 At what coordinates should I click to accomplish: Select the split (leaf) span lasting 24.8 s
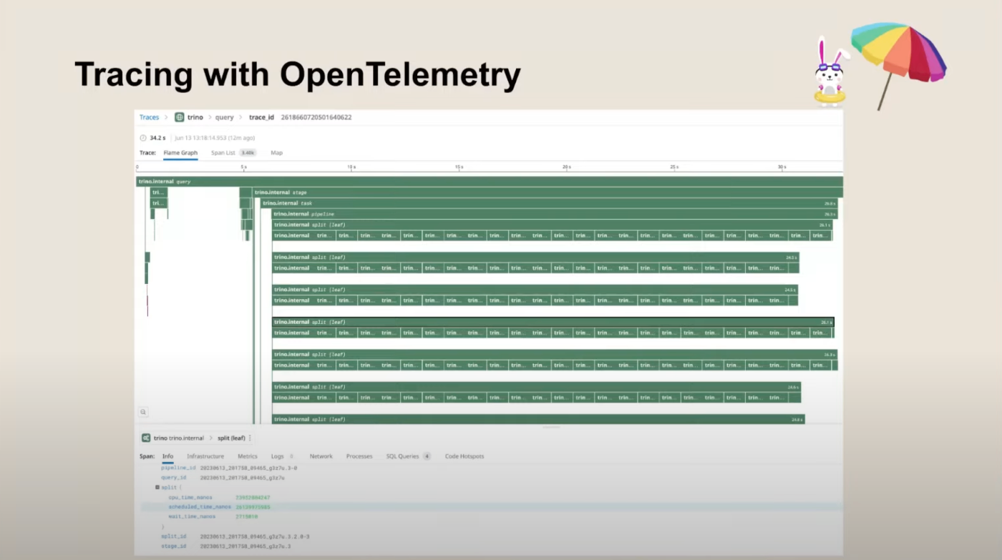(x=538, y=419)
